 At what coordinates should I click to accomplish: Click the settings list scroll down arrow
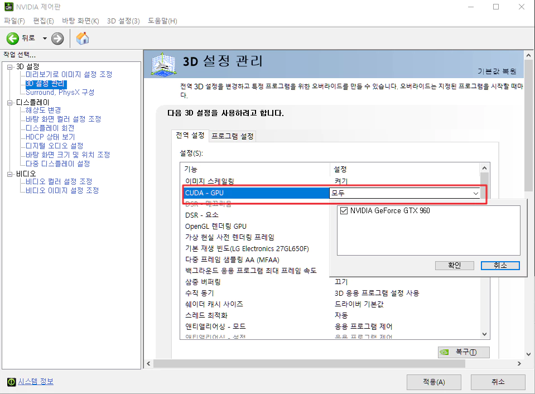484,334
